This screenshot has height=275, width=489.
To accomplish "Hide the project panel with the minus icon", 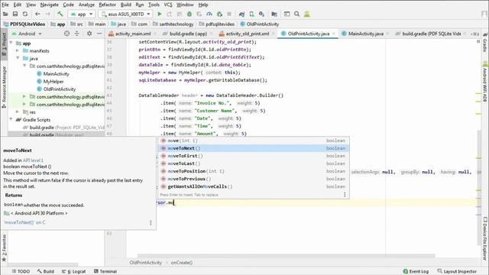I will pos(99,34).
